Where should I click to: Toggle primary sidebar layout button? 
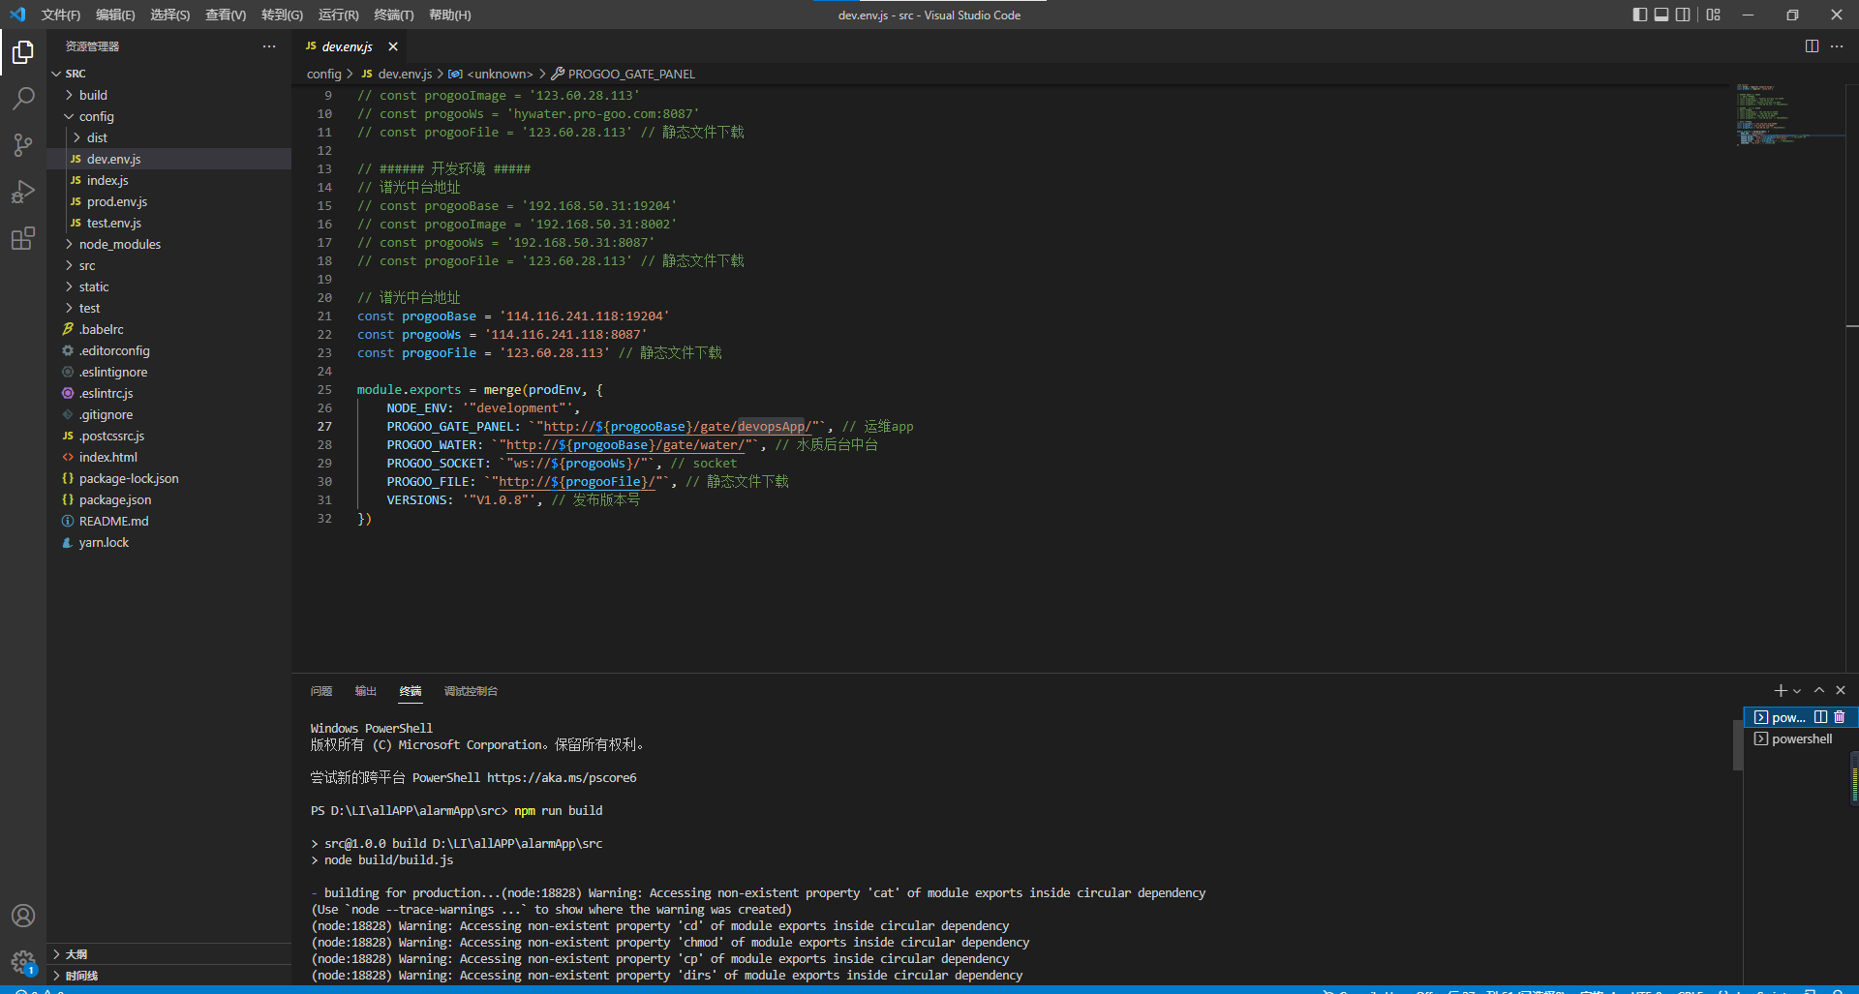(x=1639, y=15)
